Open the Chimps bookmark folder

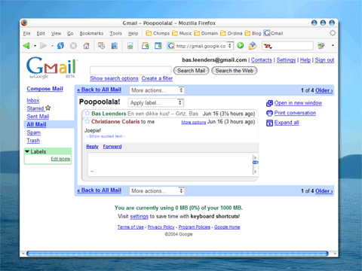click(158, 33)
